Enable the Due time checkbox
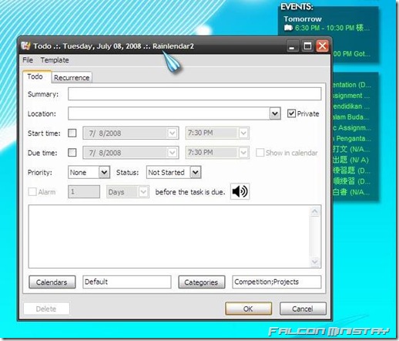The width and height of the screenshot is (399, 341). point(72,153)
